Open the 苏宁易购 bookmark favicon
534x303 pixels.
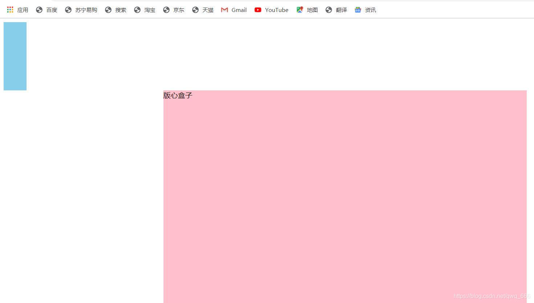[x=68, y=10]
